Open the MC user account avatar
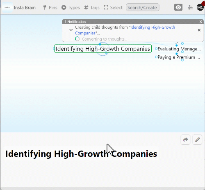Screen dimensions: 205x190 (200, 7)
